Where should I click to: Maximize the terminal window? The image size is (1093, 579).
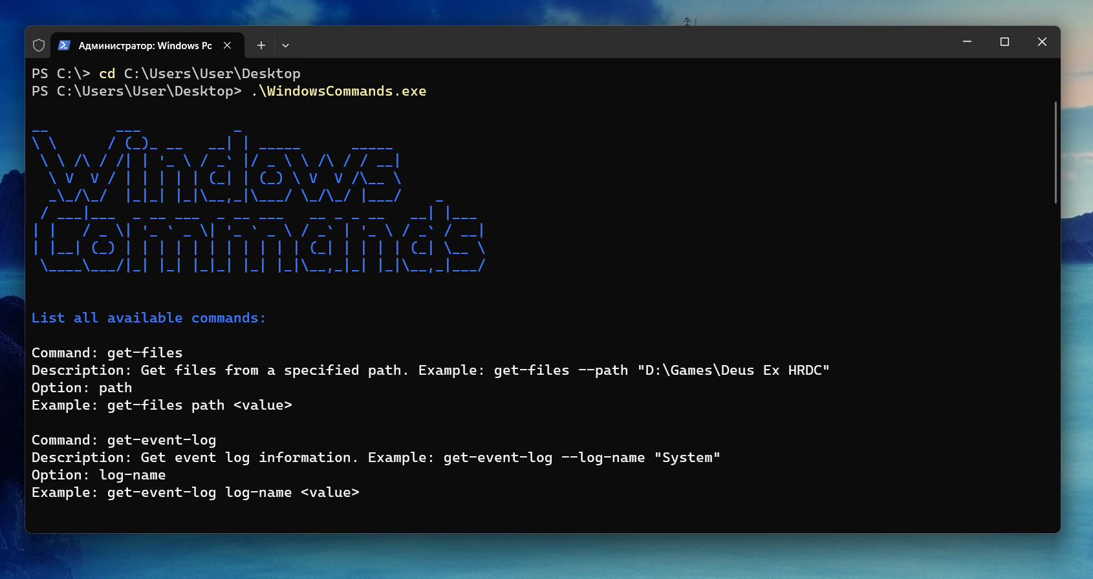pyautogui.click(x=1004, y=41)
